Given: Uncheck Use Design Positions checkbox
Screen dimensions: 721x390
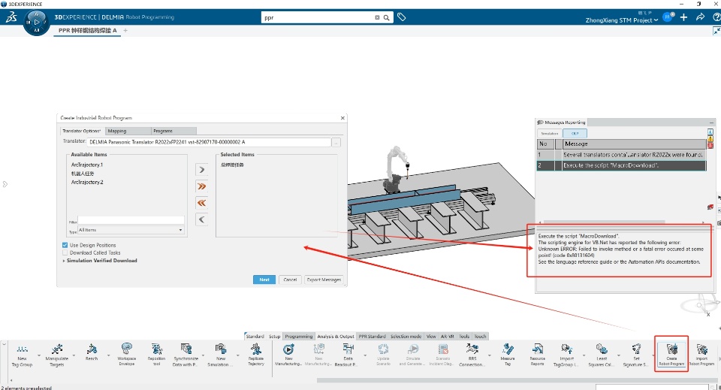Looking at the screenshot, I should pos(65,245).
